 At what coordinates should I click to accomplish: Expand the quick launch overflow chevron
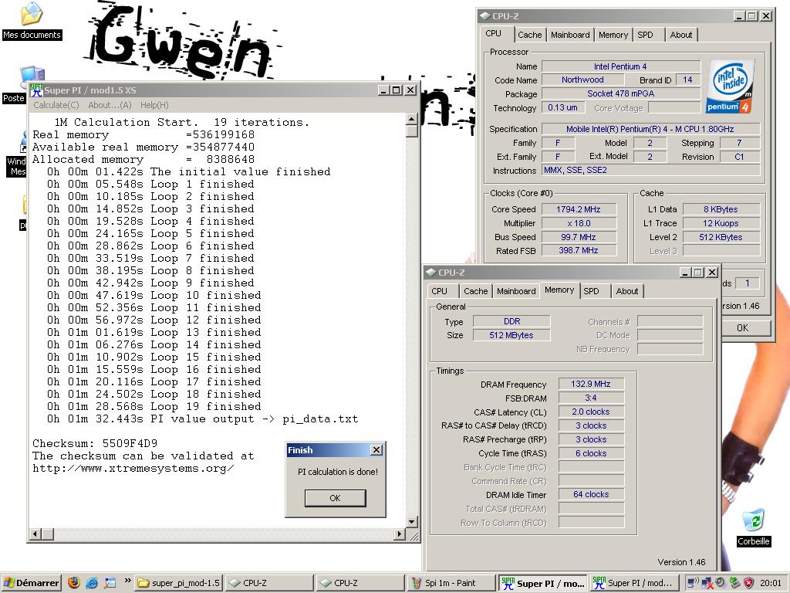click(127, 581)
